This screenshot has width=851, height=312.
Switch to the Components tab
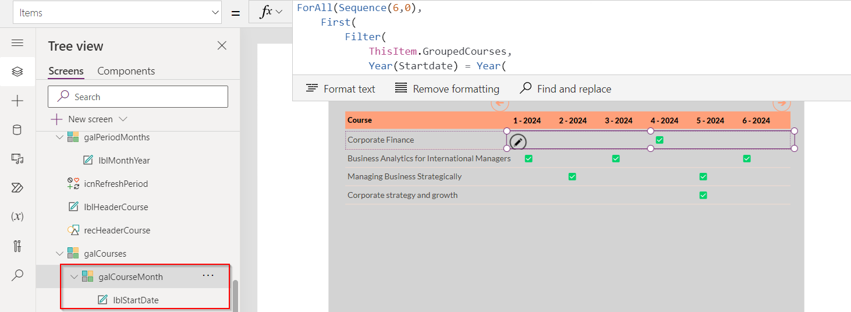[126, 71]
